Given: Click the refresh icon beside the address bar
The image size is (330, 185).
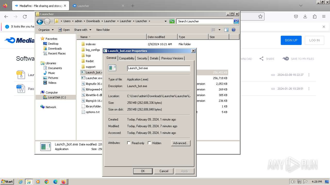Looking at the screenshot, I should (x=172, y=21).
